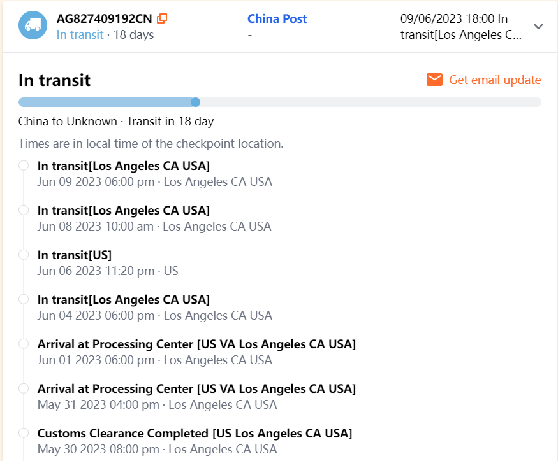Click the latest status summary in header
The width and height of the screenshot is (558, 461).
[462, 26]
